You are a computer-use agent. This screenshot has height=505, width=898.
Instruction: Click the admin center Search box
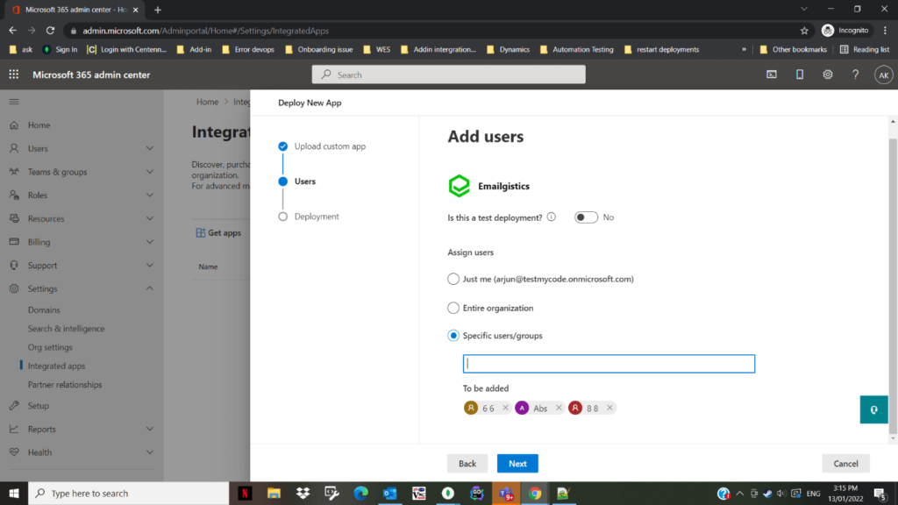pos(448,75)
